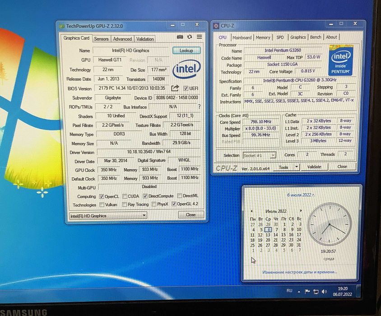The height and width of the screenshot is (316, 381).
Task: Click the Validate button in CPU-Z
Action: click(314, 167)
